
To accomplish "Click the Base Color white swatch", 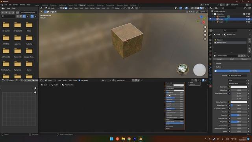I will [239, 87].
